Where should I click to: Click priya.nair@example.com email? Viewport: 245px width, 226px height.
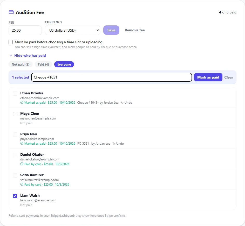[x=37, y=139]
